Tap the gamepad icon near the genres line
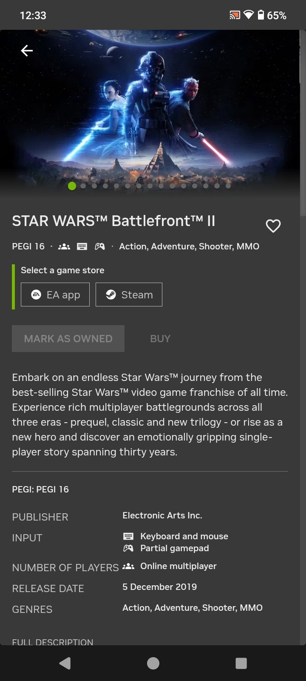 tap(99, 246)
